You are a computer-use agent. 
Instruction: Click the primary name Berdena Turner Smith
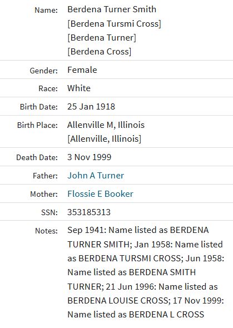[x=112, y=9]
